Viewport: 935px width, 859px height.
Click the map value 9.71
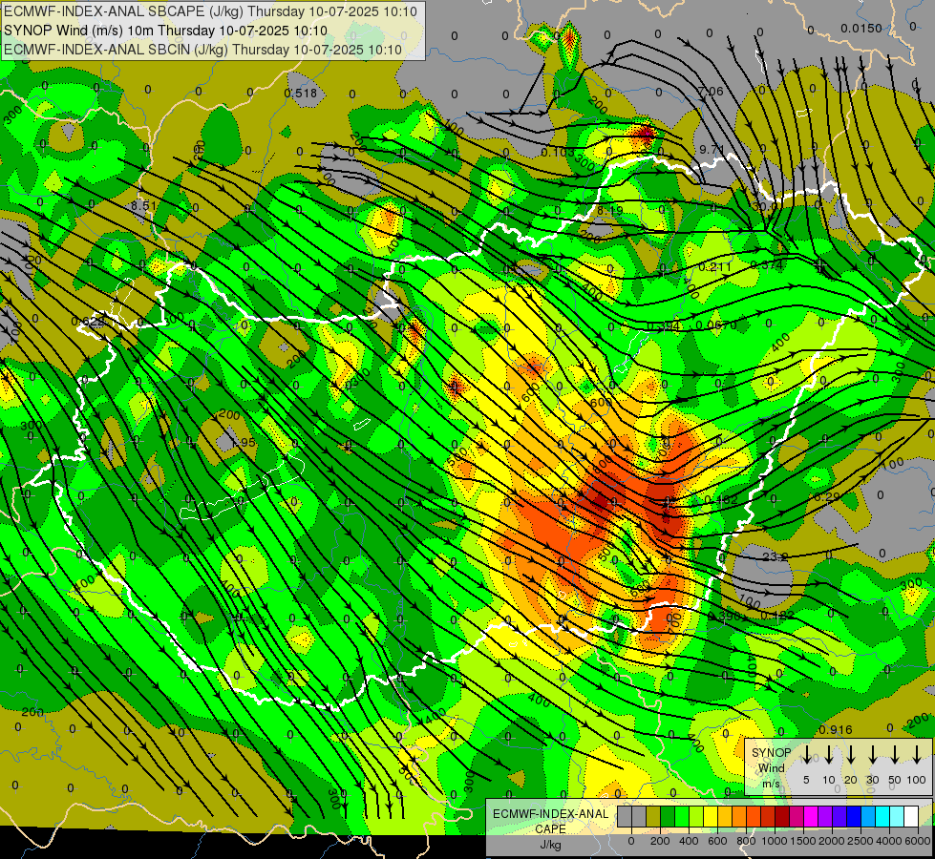712,150
